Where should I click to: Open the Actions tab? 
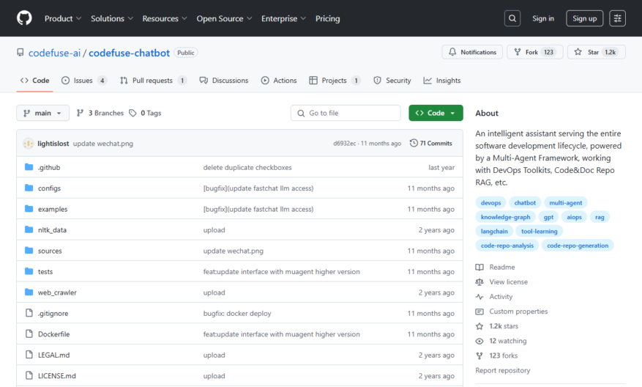pyautogui.click(x=279, y=81)
